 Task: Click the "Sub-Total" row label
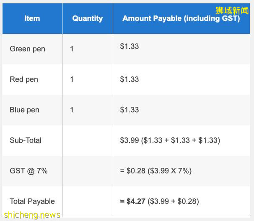pos(26,140)
